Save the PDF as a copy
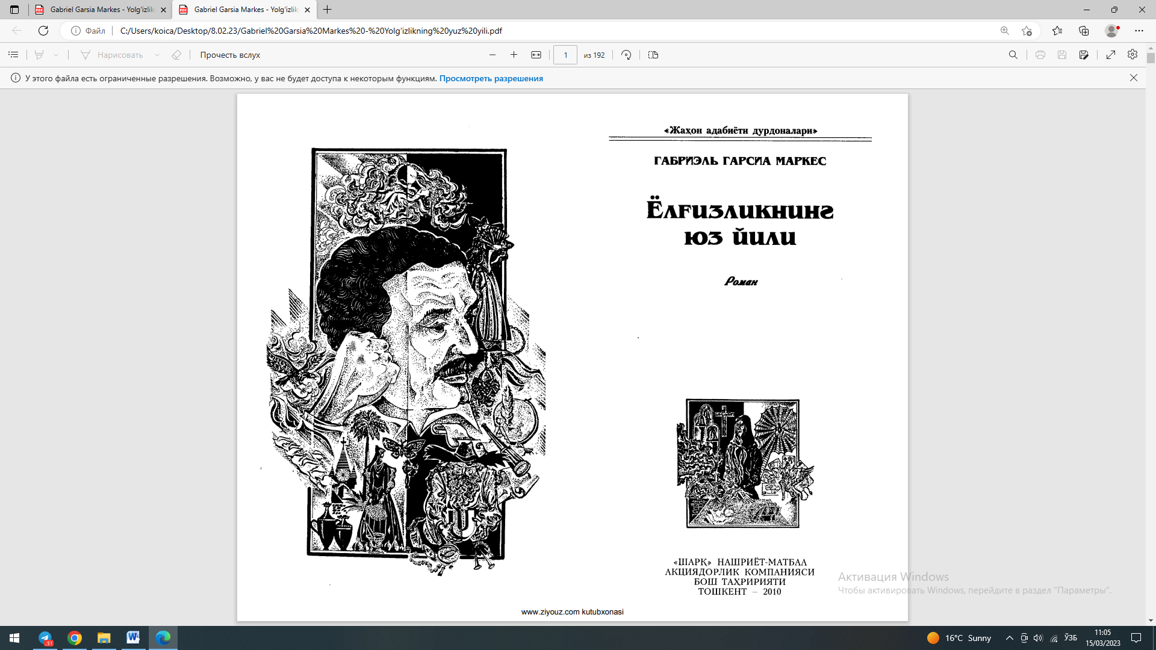The height and width of the screenshot is (650, 1156). (1084, 55)
